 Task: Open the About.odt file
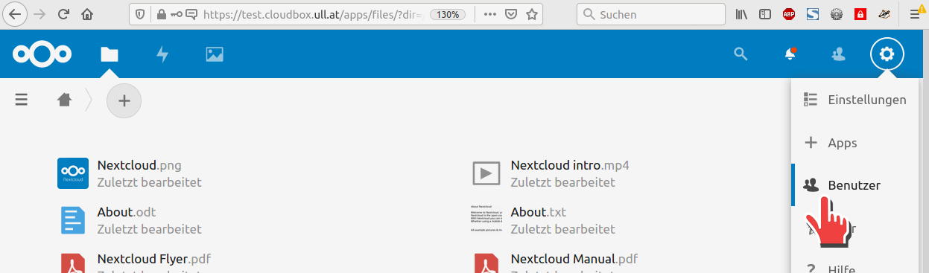pos(127,212)
